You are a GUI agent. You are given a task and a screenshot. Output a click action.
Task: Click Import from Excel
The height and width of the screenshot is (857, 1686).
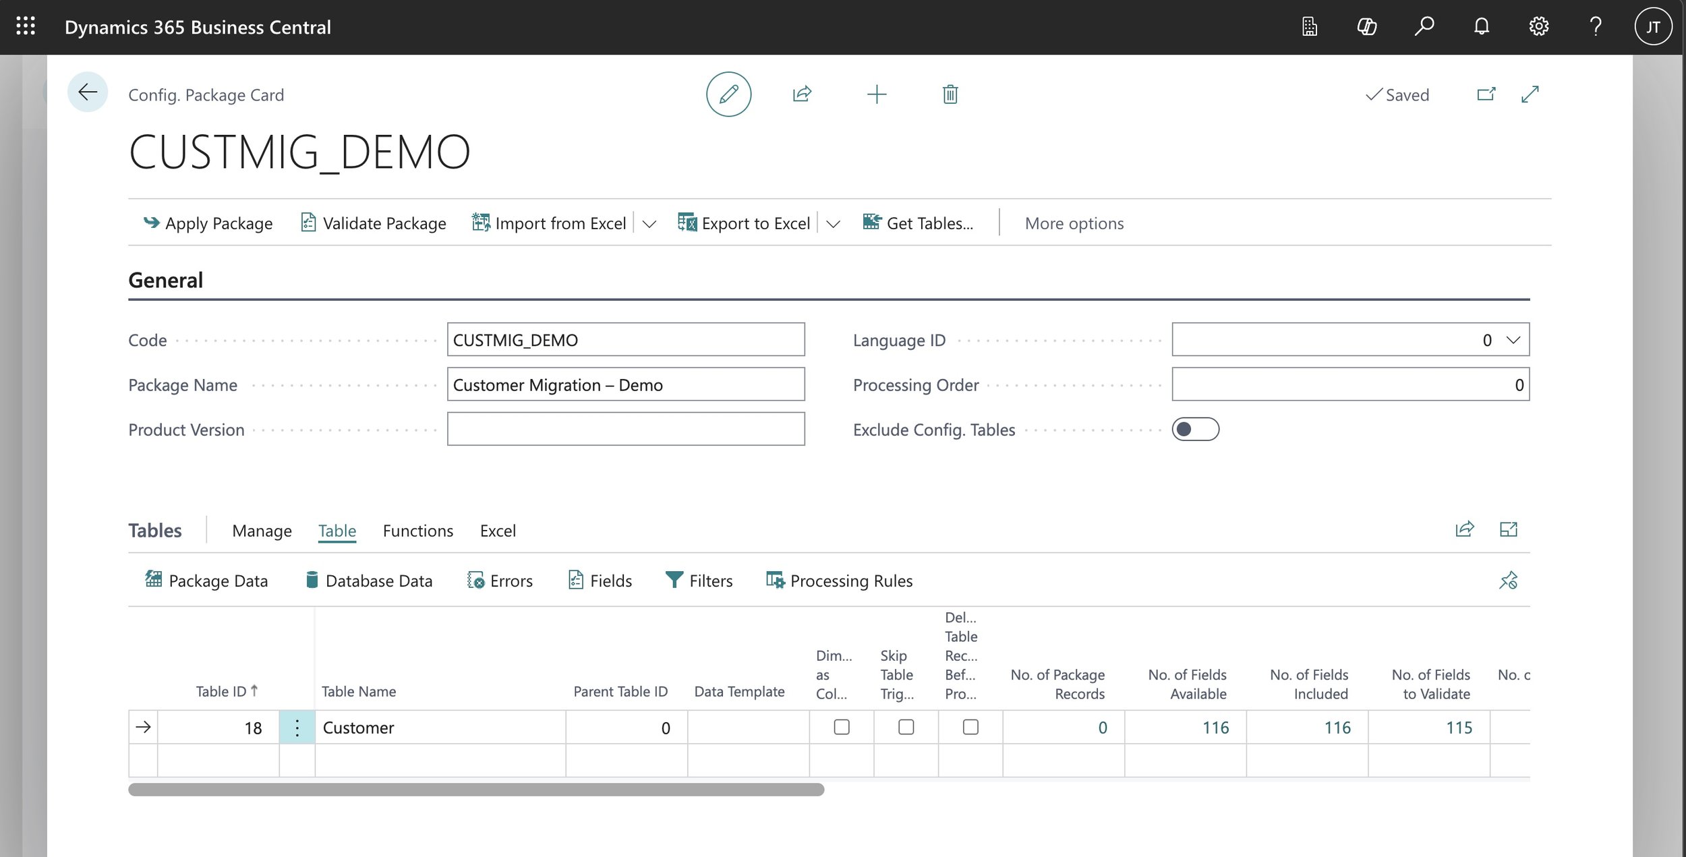pos(549,223)
